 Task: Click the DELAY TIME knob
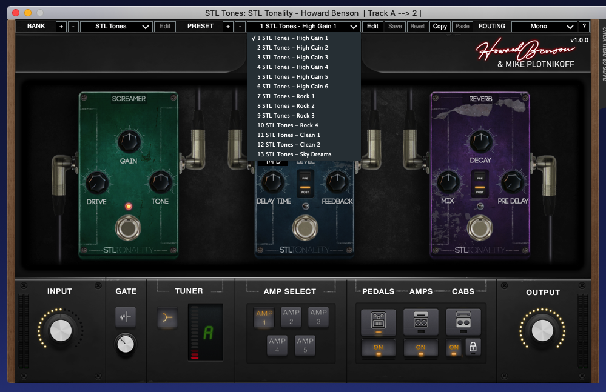(273, 182)
